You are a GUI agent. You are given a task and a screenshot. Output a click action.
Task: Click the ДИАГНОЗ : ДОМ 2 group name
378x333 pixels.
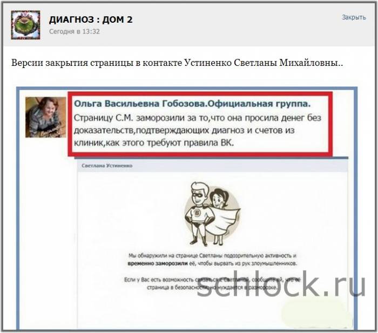tap(91, 19)
